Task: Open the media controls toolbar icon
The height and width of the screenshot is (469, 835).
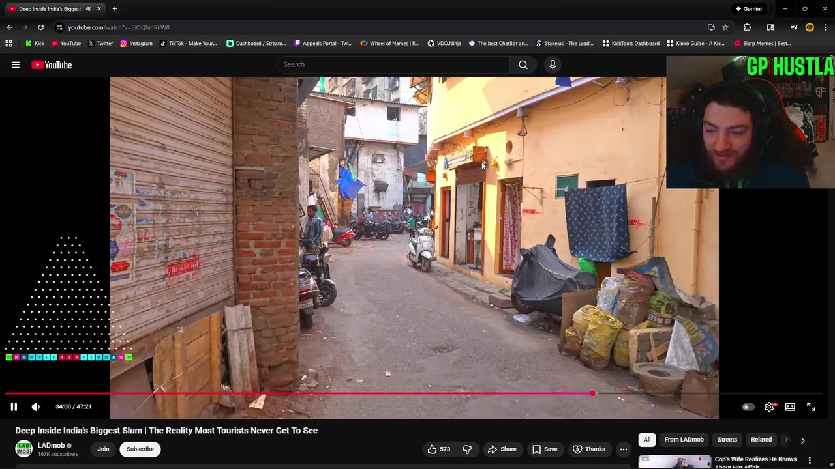Action: [794, 27]
